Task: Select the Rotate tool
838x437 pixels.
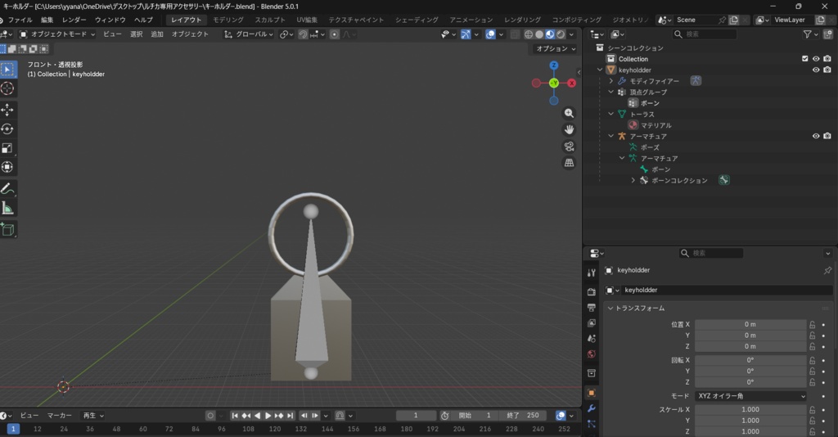Action: (x=7, y=128)
